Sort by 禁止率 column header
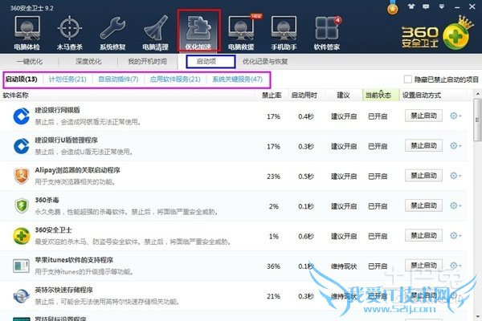 tap(272, 95)
